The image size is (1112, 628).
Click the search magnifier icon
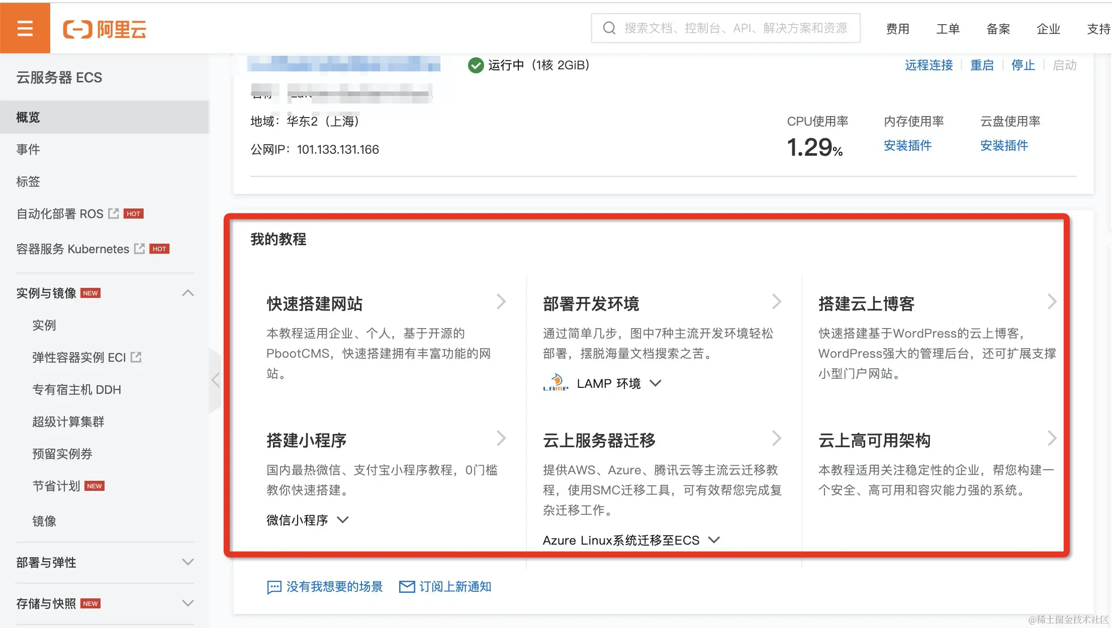(609, 28)
